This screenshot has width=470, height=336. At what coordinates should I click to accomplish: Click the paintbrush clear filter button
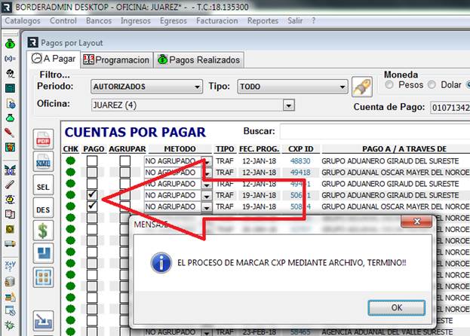click(x=362, y=87)
